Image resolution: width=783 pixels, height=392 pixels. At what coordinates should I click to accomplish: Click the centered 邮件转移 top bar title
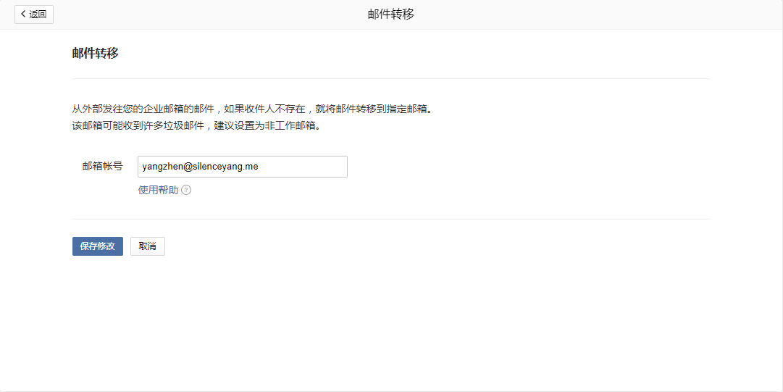click(391, 14)
